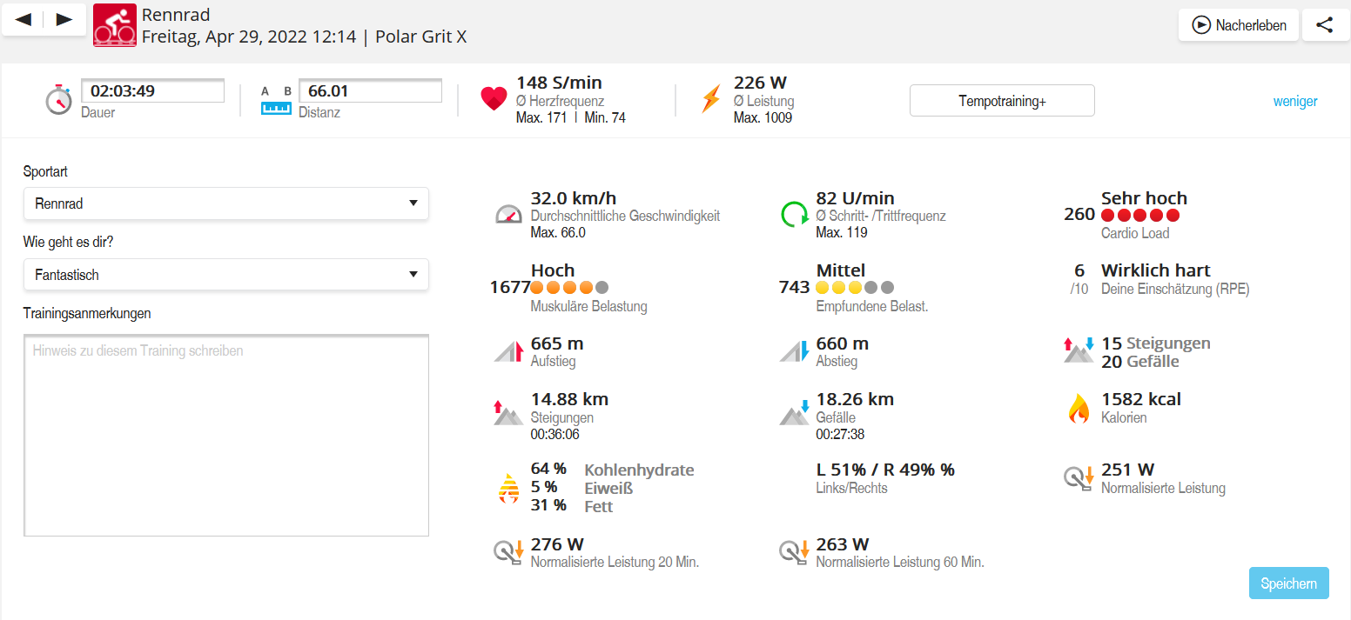The height and width of the screenshot is (620, 1351).
Task: Collapse details with the weniger link
Action: coord(1294,102)
